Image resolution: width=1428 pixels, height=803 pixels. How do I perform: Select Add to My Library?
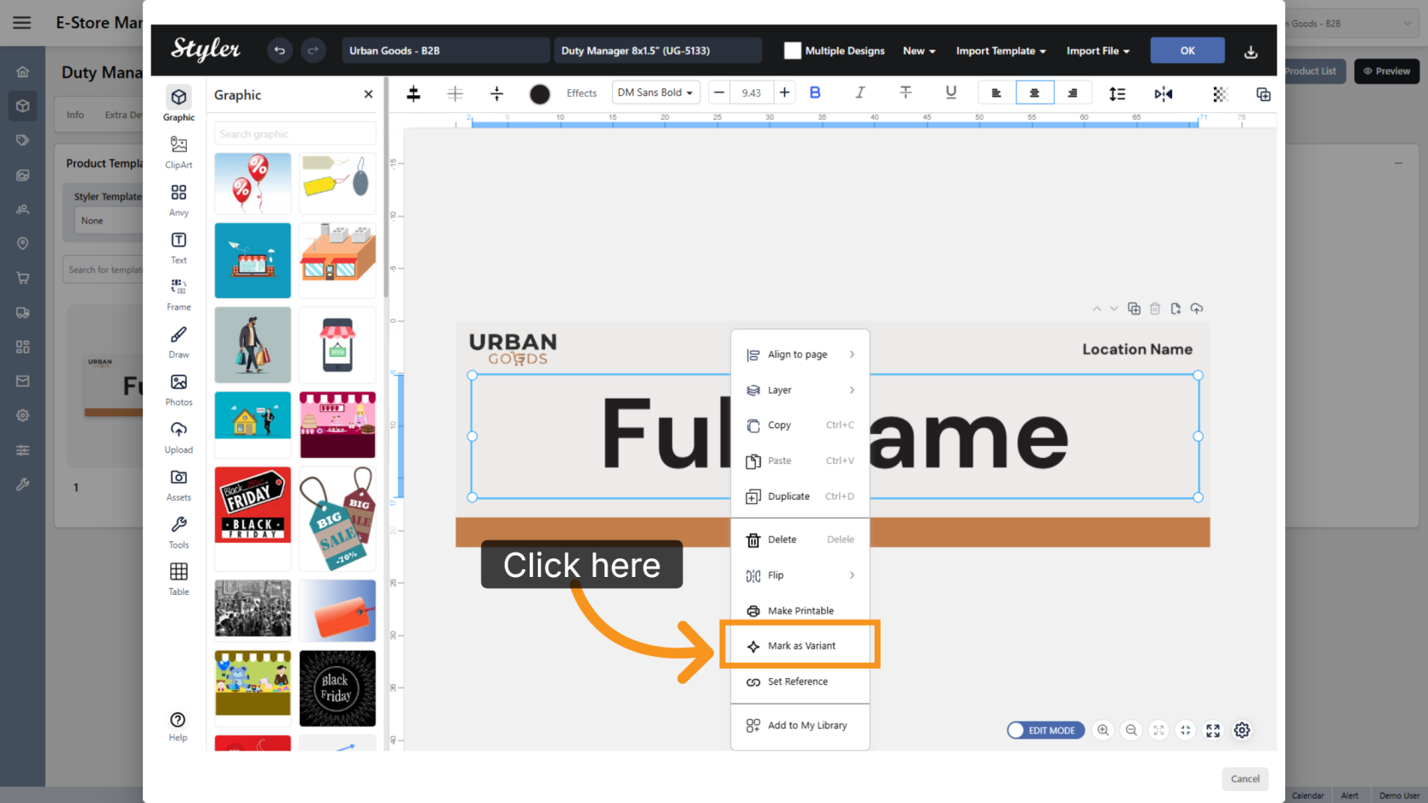click(x=800, y=726)
